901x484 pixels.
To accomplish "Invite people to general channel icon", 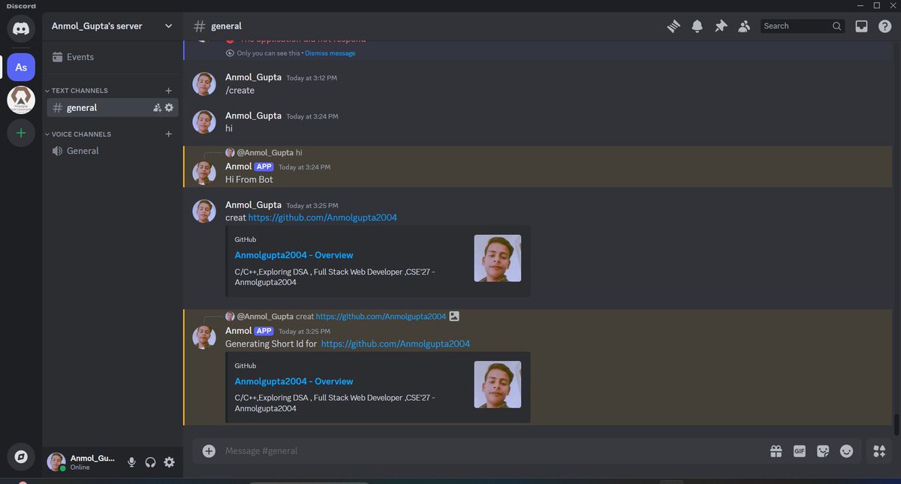I will coord(157,108).
